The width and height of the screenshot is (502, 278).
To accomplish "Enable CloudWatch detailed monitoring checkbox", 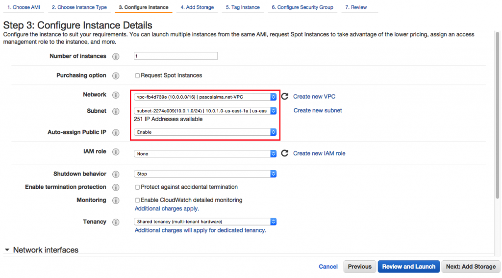I will point(137,200).
